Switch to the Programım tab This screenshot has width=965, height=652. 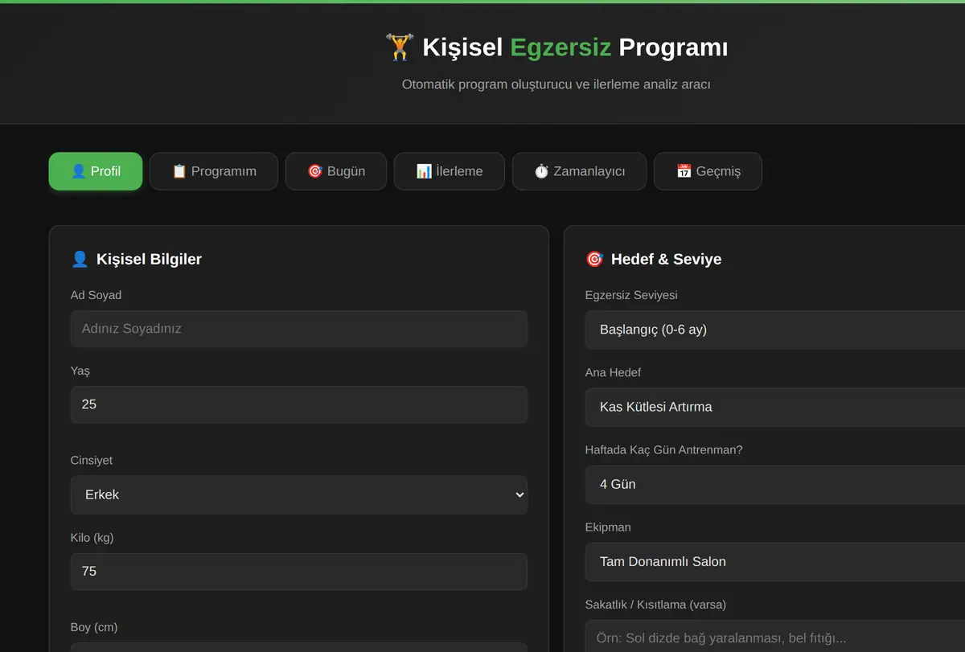214,171
